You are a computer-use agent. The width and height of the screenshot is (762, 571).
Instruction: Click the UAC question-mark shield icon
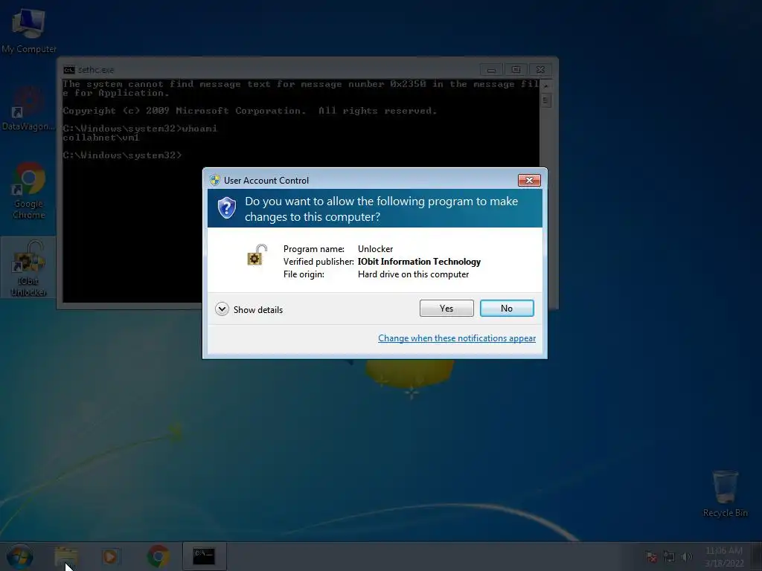tap(226, 208)
